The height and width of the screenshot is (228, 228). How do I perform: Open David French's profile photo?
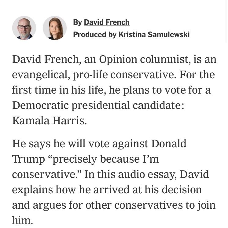coord(24,28)
